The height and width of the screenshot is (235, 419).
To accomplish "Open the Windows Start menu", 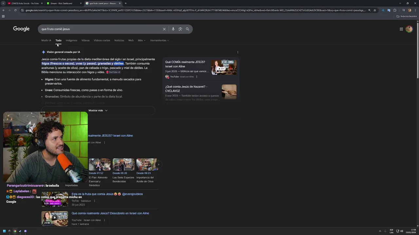I will point(4,231).
